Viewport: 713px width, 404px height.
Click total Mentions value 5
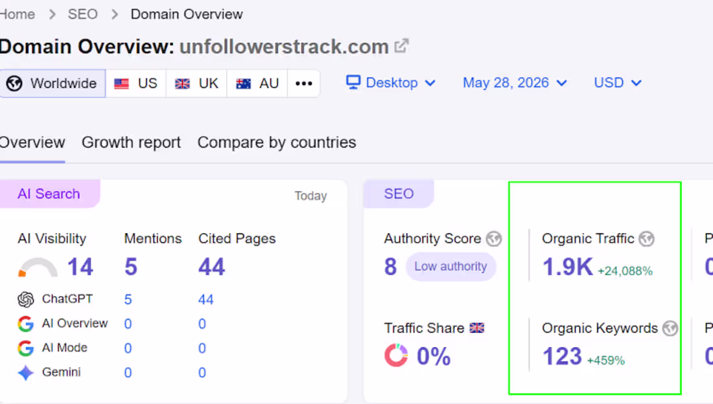point(131,267)
